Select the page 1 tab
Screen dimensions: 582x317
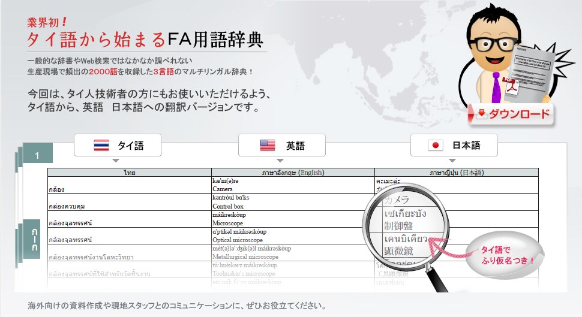[x=37, y=156]
